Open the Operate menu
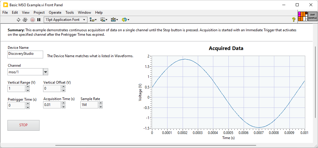The height and width of the screenshot is (148, 318). 55,13
